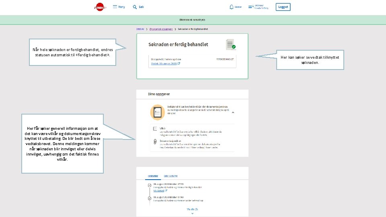Open the Meny hamburger menu

point(119,7)
